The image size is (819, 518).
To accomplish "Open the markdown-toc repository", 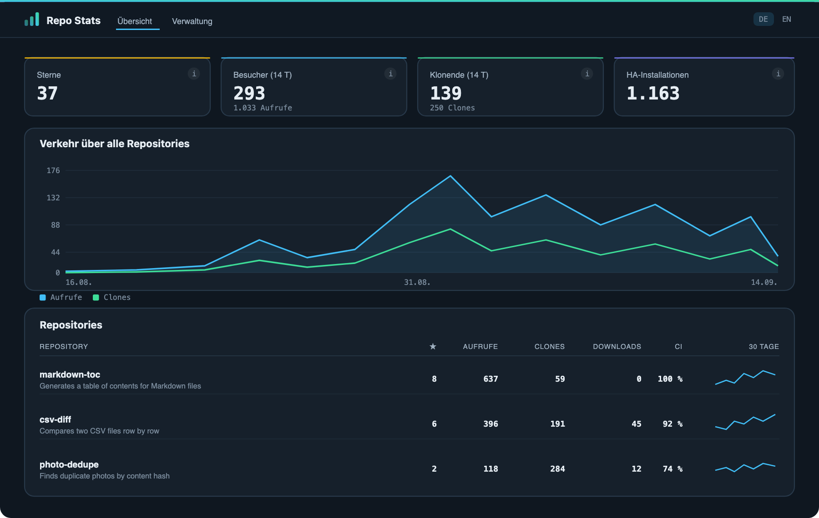I will tap(70, 374).
